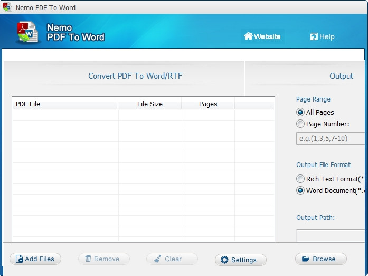Viewport: 368px width, 276px height.
Task: Click the title bar application icon
Action: pyautogui.click(x=7, y=7)
